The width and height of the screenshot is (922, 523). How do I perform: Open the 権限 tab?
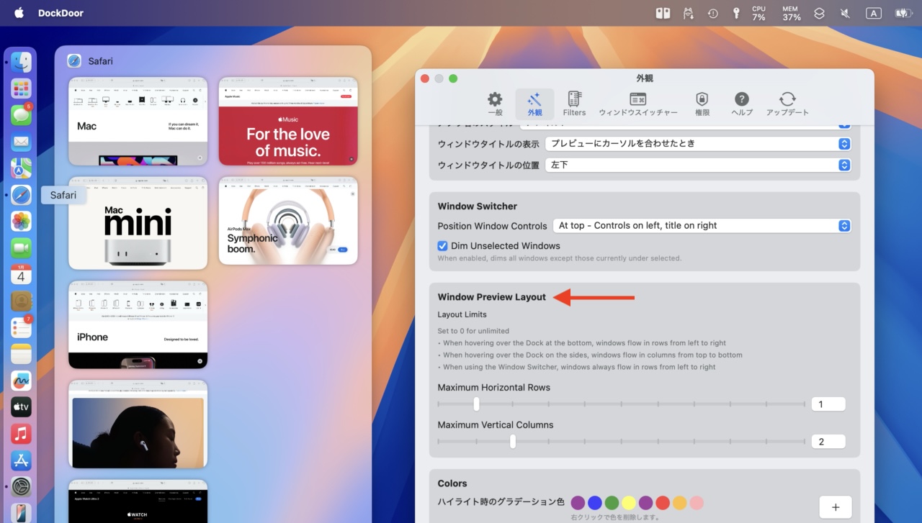click(702, 104)
